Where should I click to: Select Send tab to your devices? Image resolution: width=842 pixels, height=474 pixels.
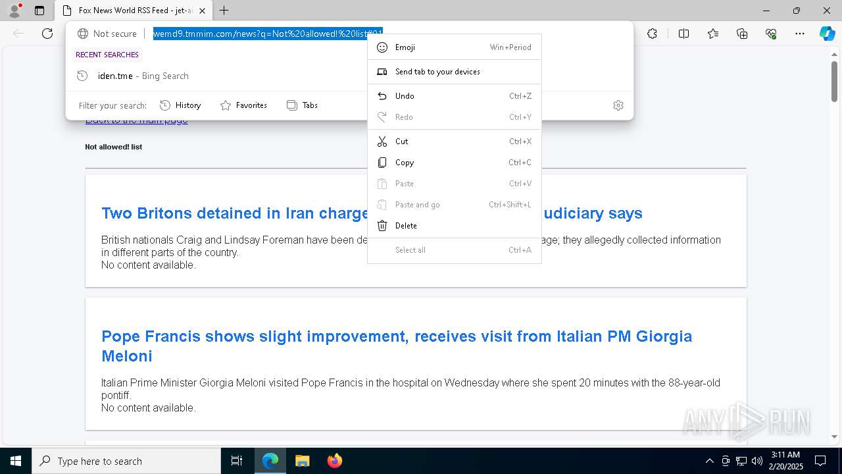(x=454, y=72)
